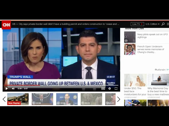Viewport: 169px width, 126px height.
Task: Open Navy pilots UFO sightings story
Action: 153,36
